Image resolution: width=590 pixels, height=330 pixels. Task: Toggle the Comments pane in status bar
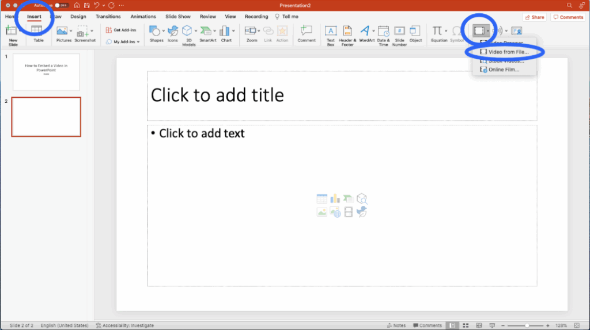(x=426, y=325)
